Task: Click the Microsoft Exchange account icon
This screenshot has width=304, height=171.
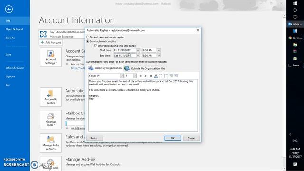Action: coord(43,34)
